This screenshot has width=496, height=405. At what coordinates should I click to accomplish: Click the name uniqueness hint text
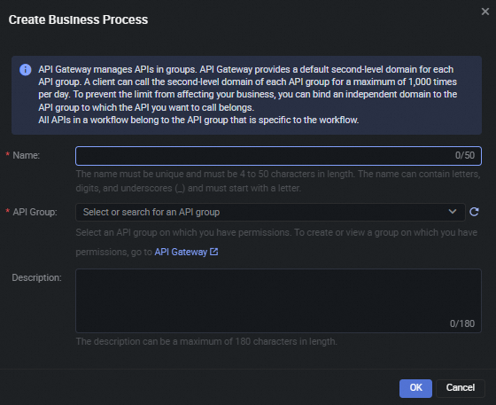(x=278, y=181)
